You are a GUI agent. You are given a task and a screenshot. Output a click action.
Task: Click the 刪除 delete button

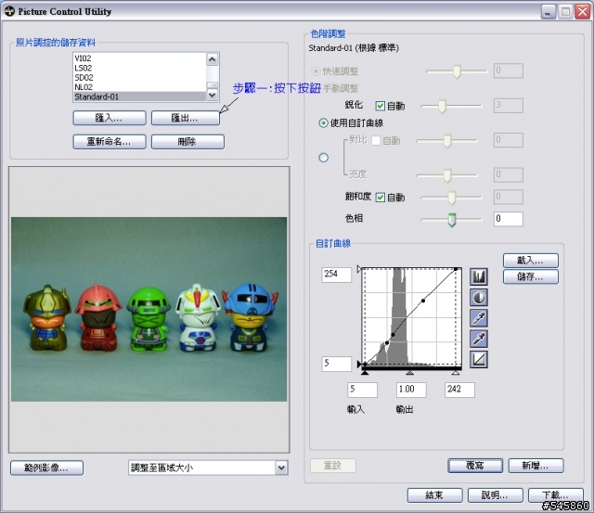tap(187, 142)
